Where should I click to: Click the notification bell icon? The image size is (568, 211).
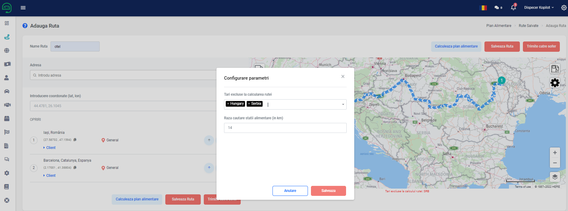(x=513, y=8)
